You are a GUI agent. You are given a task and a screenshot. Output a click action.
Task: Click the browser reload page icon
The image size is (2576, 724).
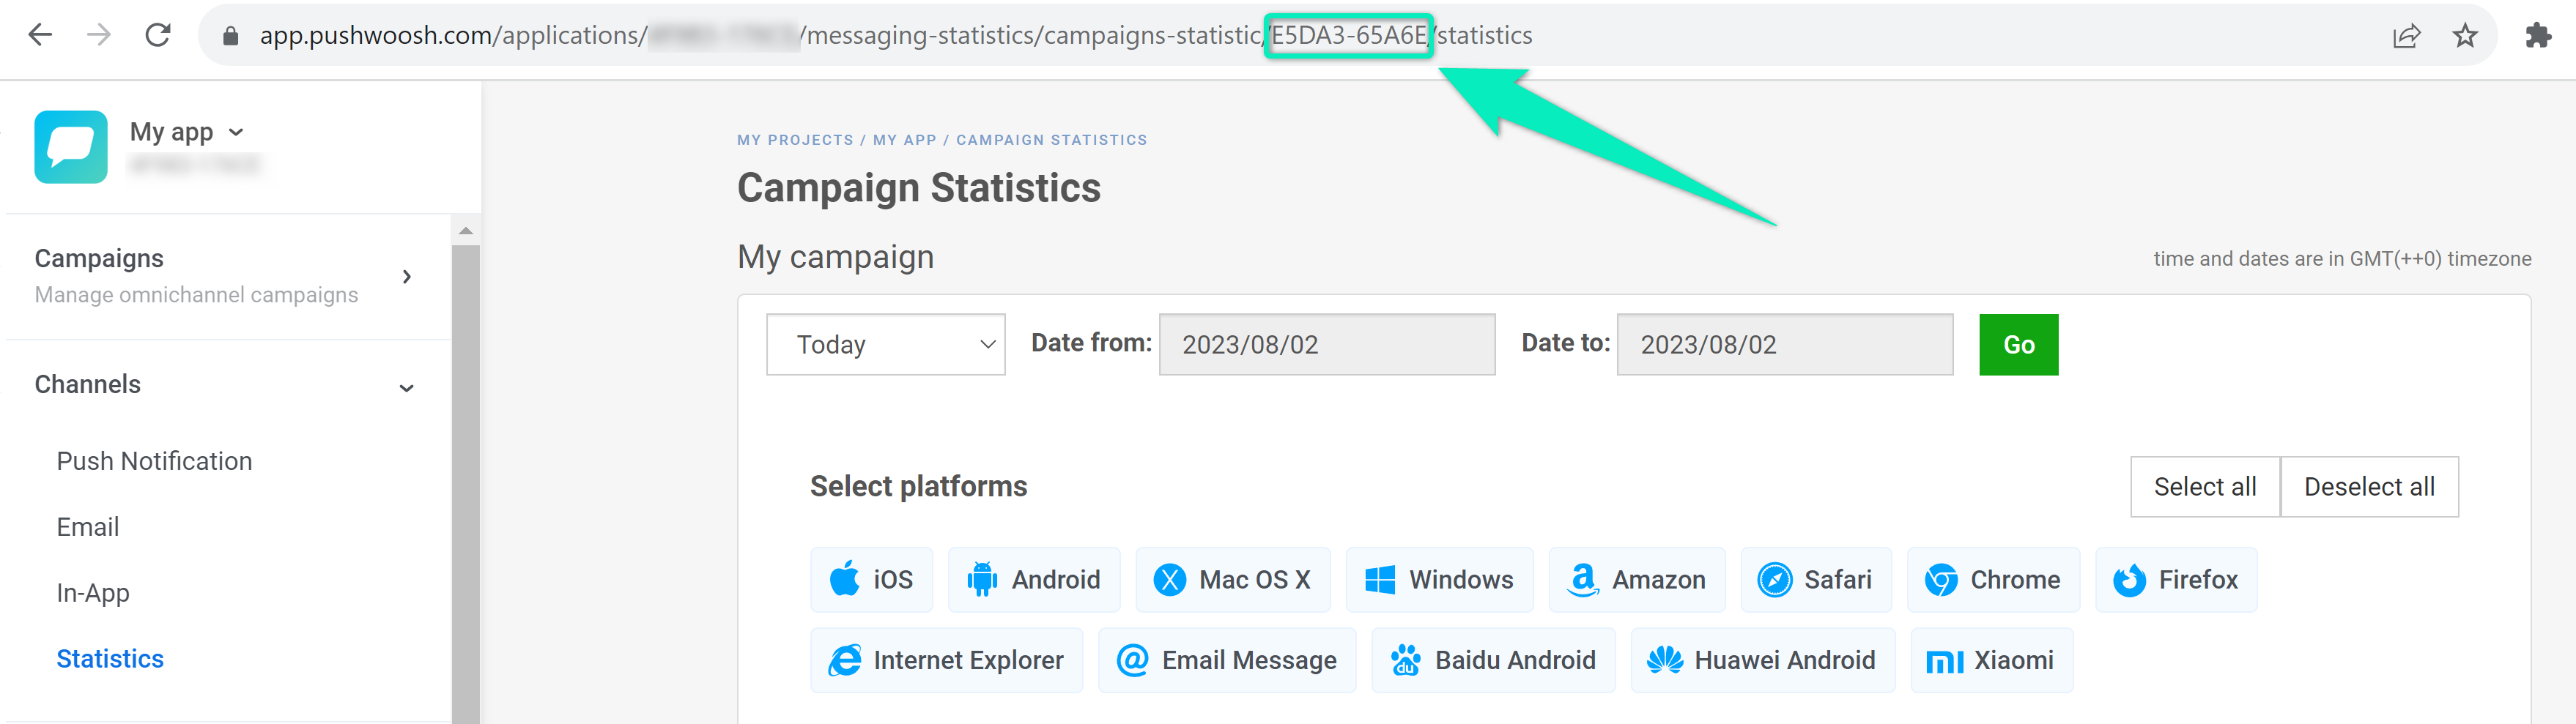click(158, 36)
